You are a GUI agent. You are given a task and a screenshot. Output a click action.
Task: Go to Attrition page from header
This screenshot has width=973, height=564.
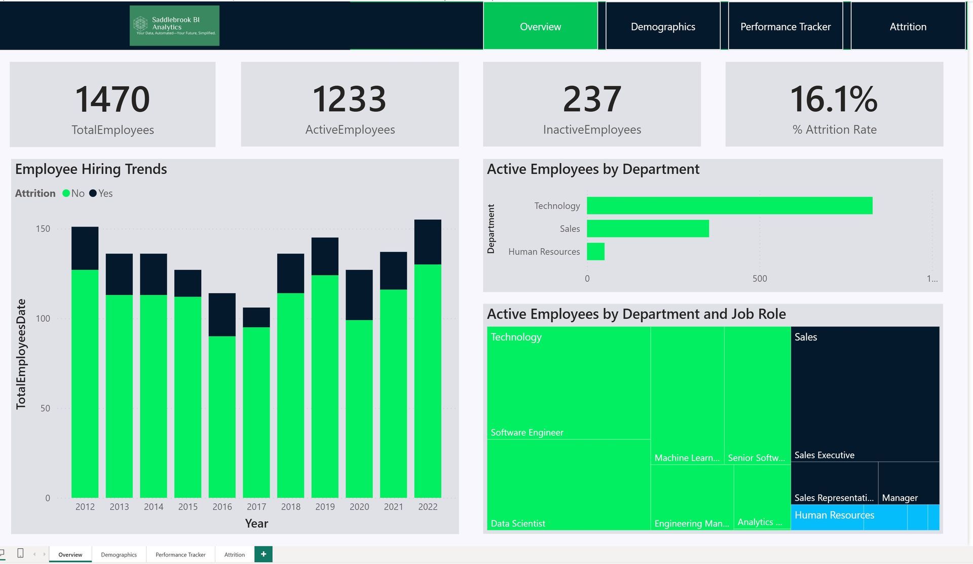908,26
